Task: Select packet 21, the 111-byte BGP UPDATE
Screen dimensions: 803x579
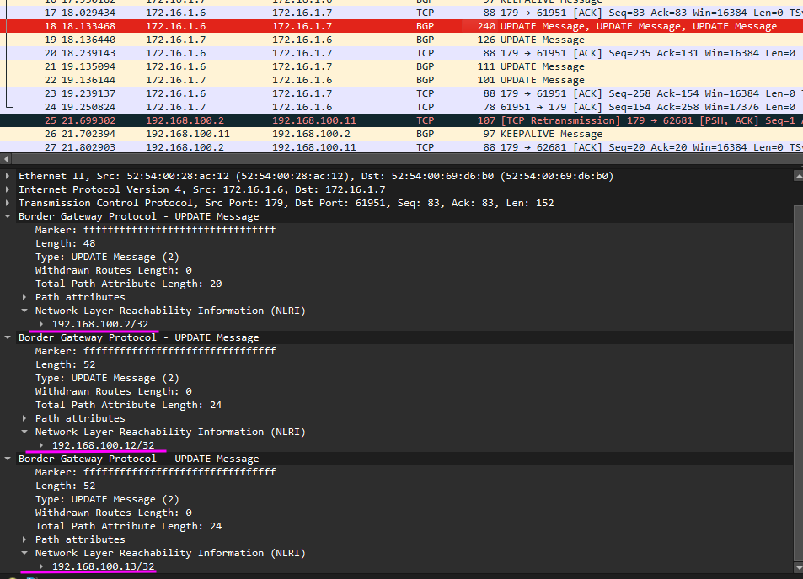Action: tap(401, 66)
